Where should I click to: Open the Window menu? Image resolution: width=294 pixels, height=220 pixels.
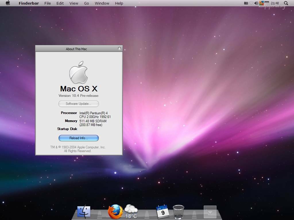point(102,3)
